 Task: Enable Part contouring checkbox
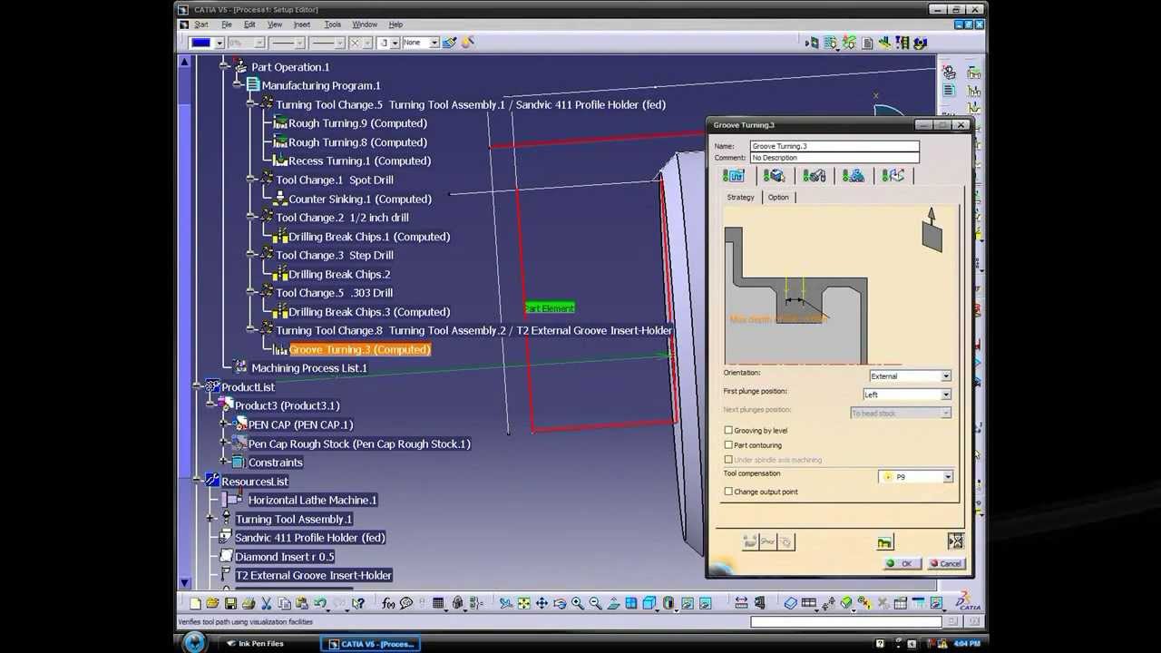728,445
